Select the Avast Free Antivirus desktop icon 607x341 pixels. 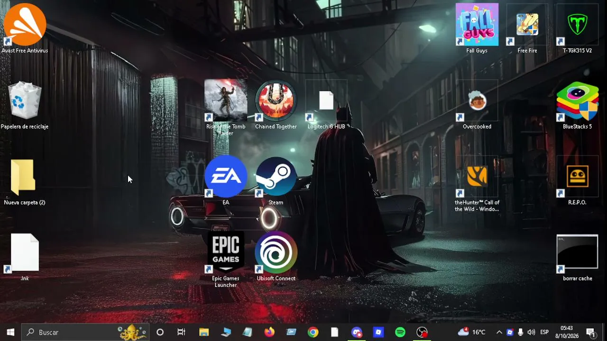[x=25, y=28]
